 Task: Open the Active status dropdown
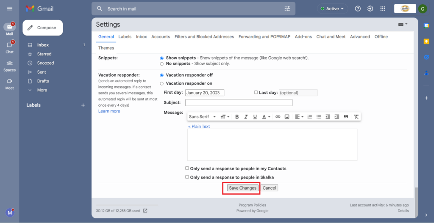333,8
